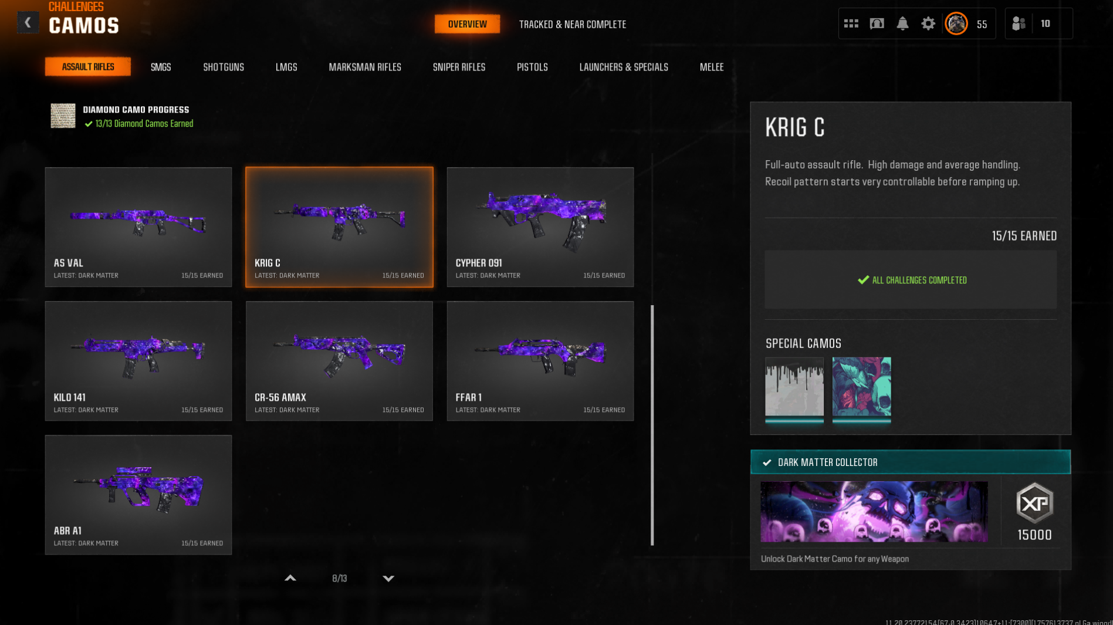Select the Cypher 091 weapon card
1113x625 pixels.
pyautogui.click(x=540, y=227)
